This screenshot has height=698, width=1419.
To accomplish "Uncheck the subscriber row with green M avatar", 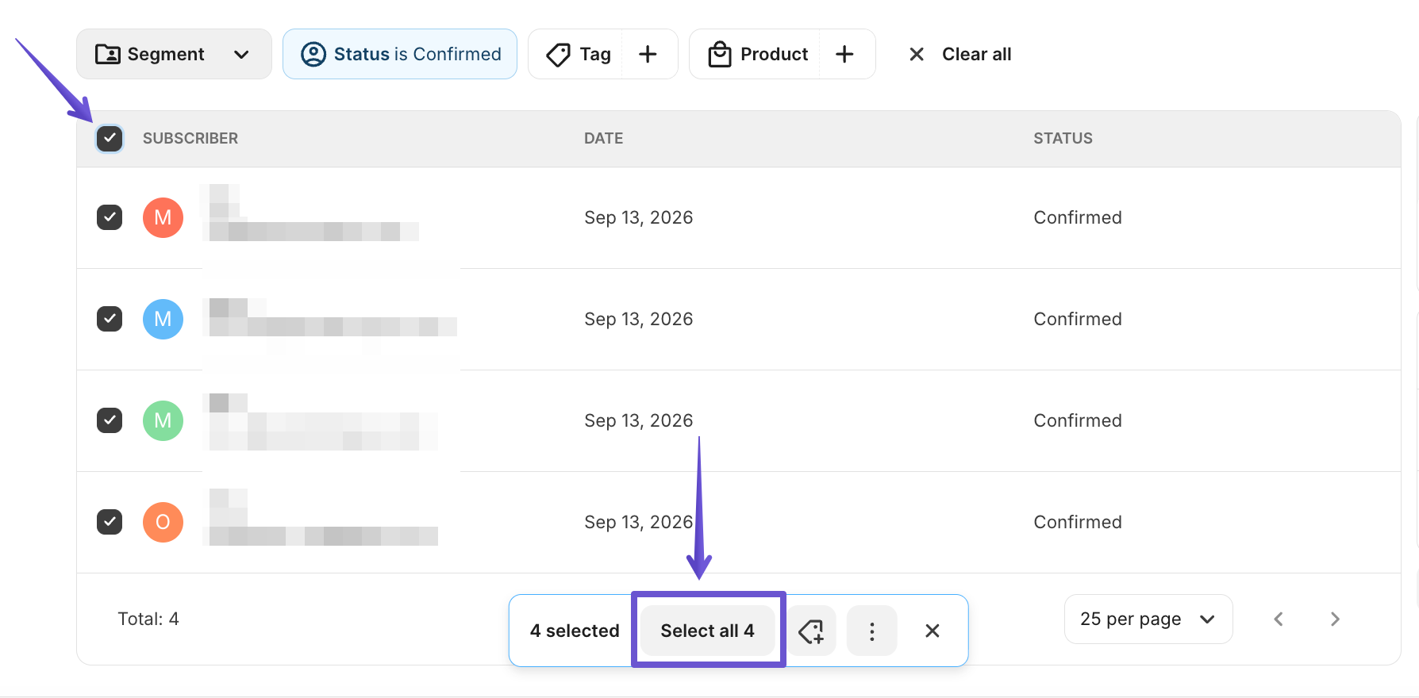I will pyautogui.click(x=110, y=420).
